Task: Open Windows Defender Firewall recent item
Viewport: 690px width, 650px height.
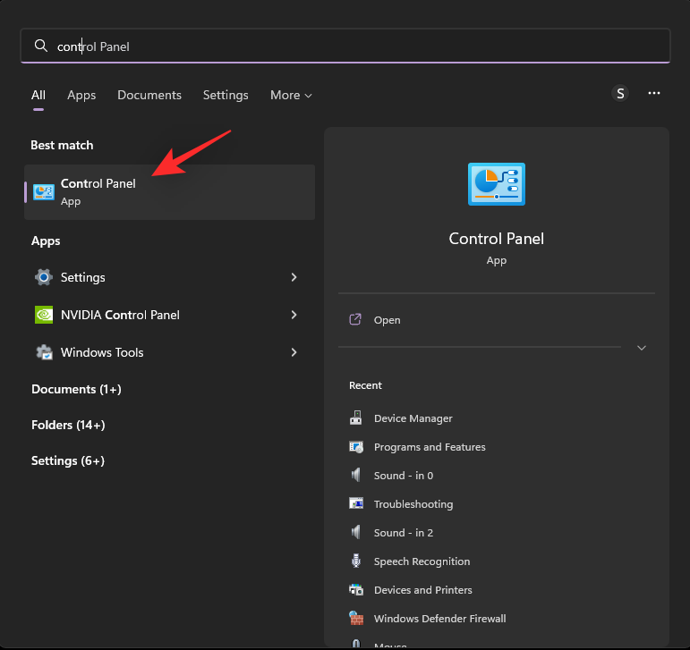Action: (x=439, y=619)
